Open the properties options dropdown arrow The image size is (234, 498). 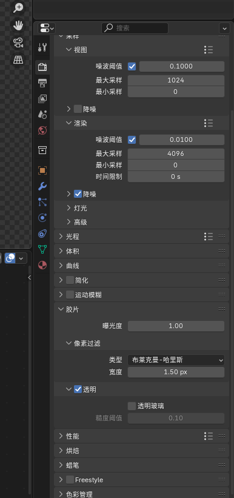(224, 29)
